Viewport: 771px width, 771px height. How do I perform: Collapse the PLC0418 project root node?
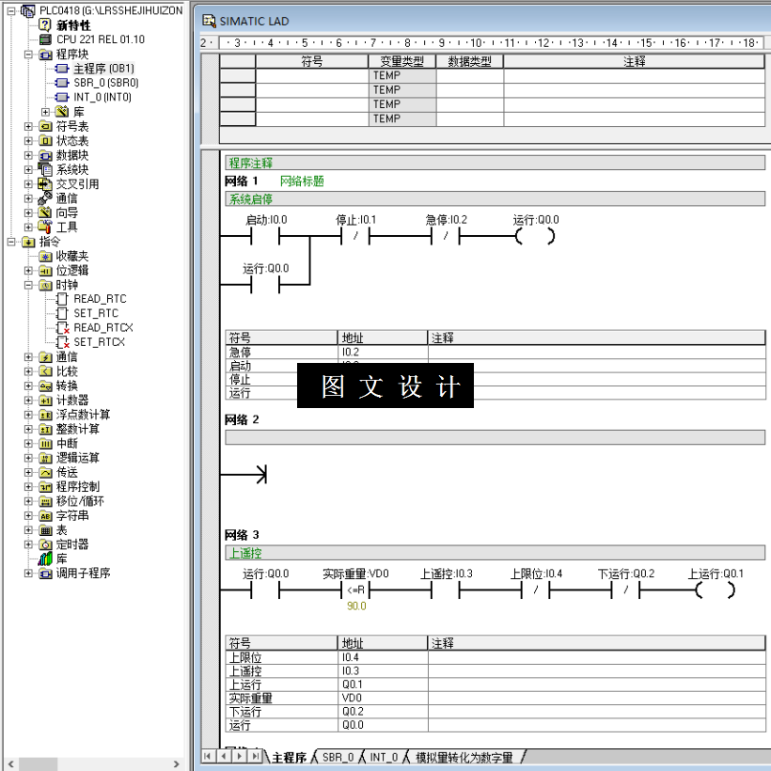(x=11, y=10)
